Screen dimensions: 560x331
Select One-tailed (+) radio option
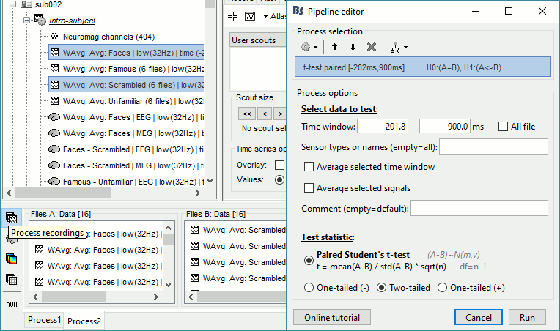click(442, 288)
